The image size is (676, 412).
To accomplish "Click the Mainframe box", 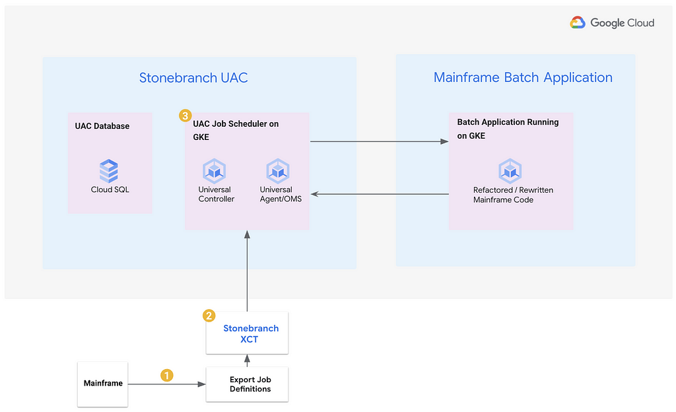I will [102, 384].
